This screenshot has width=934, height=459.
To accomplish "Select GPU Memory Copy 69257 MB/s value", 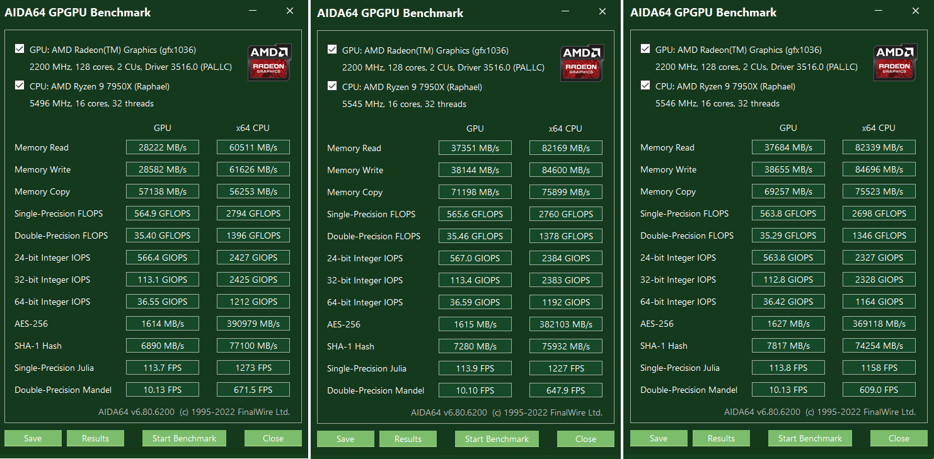I will 788,191.
